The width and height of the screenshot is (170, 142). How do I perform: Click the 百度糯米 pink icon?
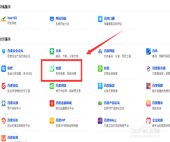(x=148, y=103)
